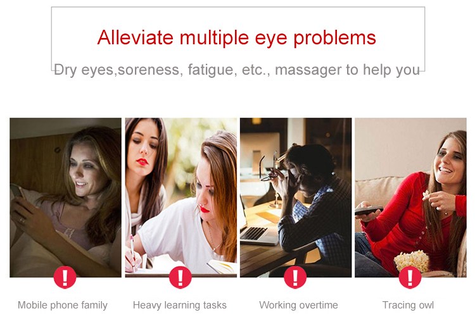Click the Mobile phone family caption
The width and height of the screenshot is (475, 317).
[x=63, y=305]
